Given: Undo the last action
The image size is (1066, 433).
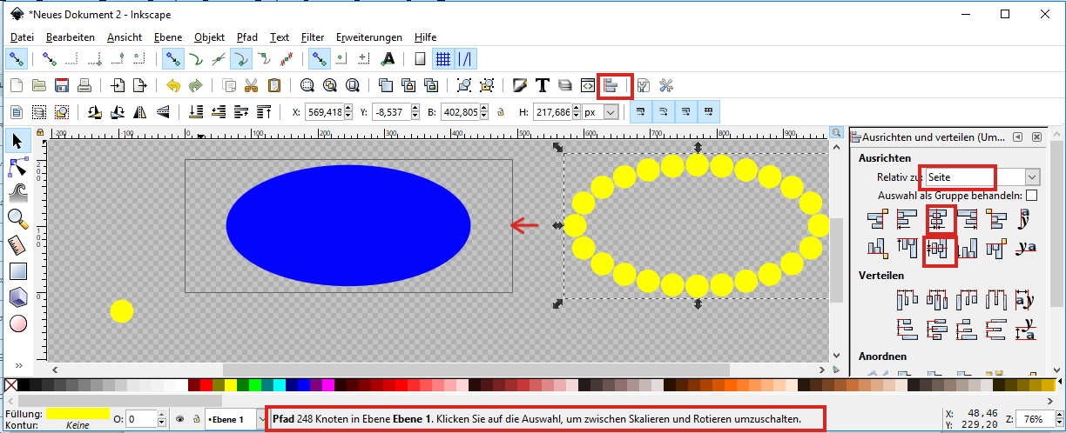Looking at the screenshot, I should 172,85.
